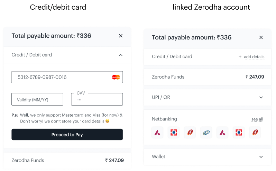Image resolution: width=276 pixels, height=171 pixels.
Task: Click the Mastercard logo in card number field
Action: click(x=116, y=77)
